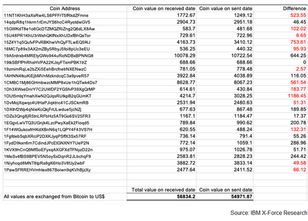Select the total received value 56834.2
The image size is (308, 221).
point(186,196)
